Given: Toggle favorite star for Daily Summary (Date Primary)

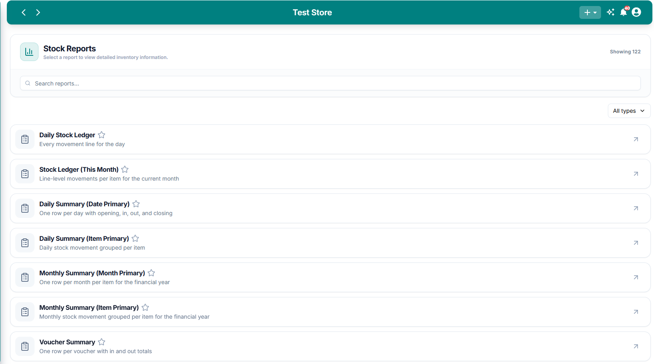Looking at the screenshot, I should pyautogui.click(x=136, y=204).
